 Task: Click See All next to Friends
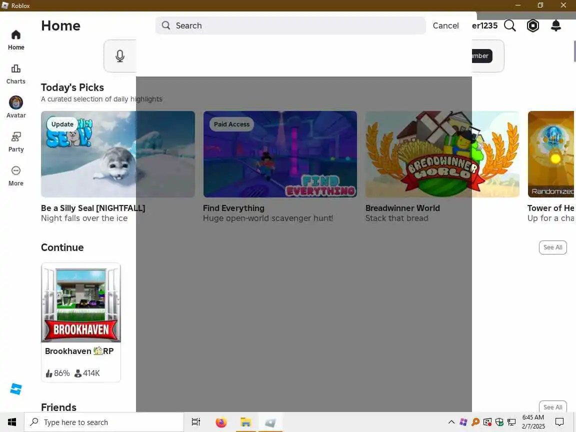tap(552, 407)
